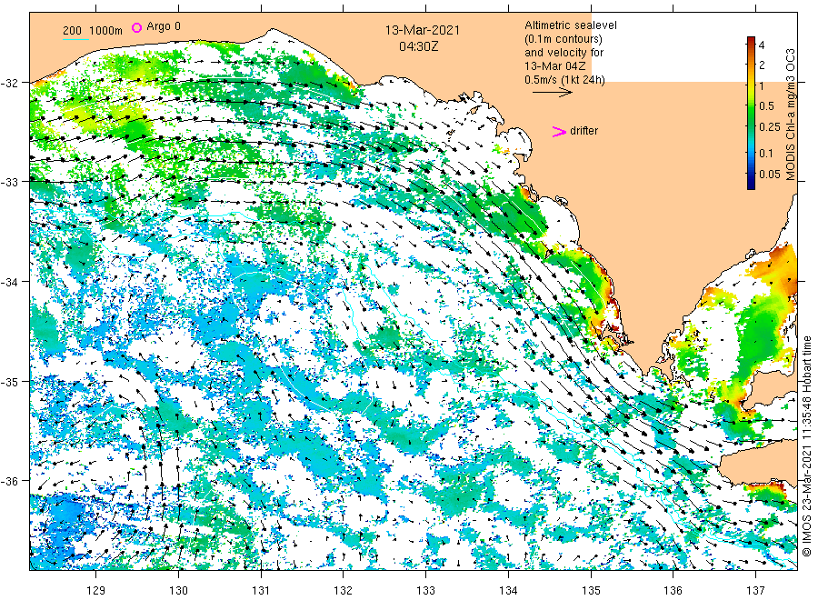Click longitude axis label 131

[261, 591]
